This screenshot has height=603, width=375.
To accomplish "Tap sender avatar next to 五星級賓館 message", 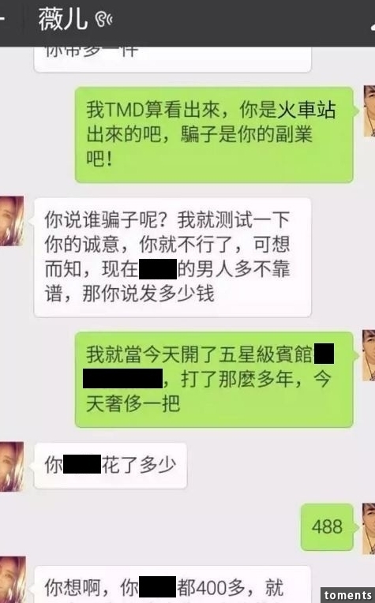I will [x=368, y=355].
